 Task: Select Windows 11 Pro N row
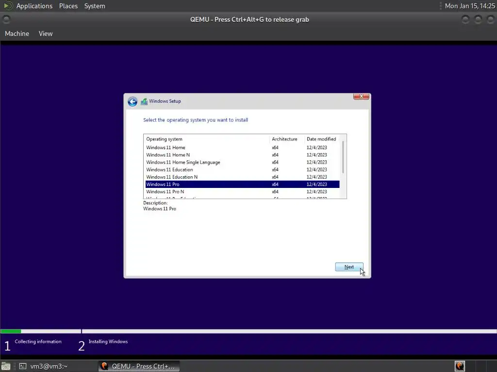tap(243, 192)
